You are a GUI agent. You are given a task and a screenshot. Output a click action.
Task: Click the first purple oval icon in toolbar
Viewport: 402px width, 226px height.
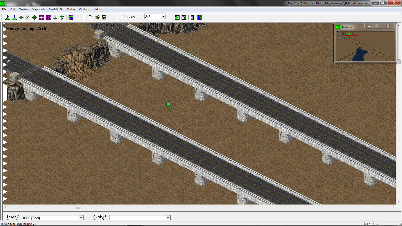pos(41,17)
